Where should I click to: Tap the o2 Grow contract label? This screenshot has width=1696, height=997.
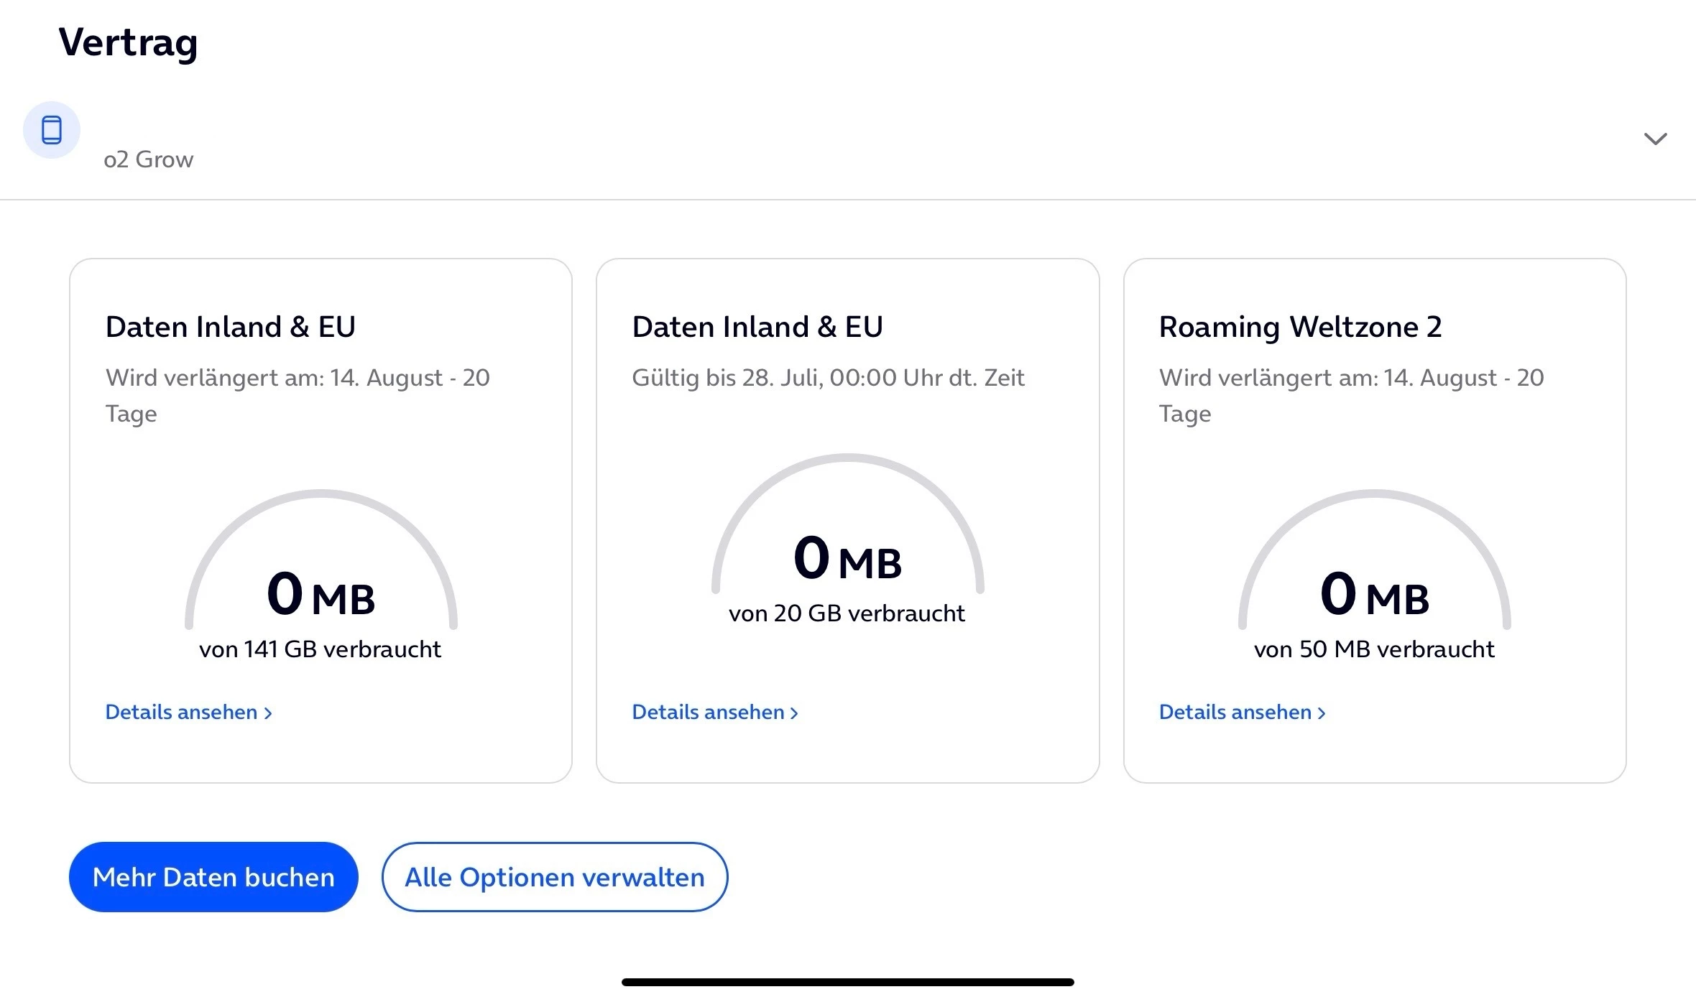149,159
